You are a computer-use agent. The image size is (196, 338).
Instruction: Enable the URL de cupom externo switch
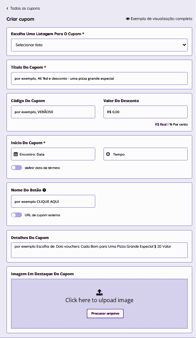17,215
